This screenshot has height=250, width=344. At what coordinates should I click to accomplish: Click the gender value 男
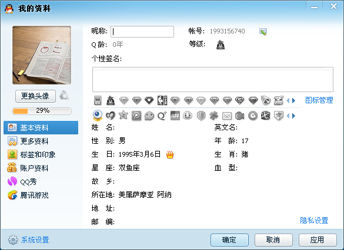(122, 141)
